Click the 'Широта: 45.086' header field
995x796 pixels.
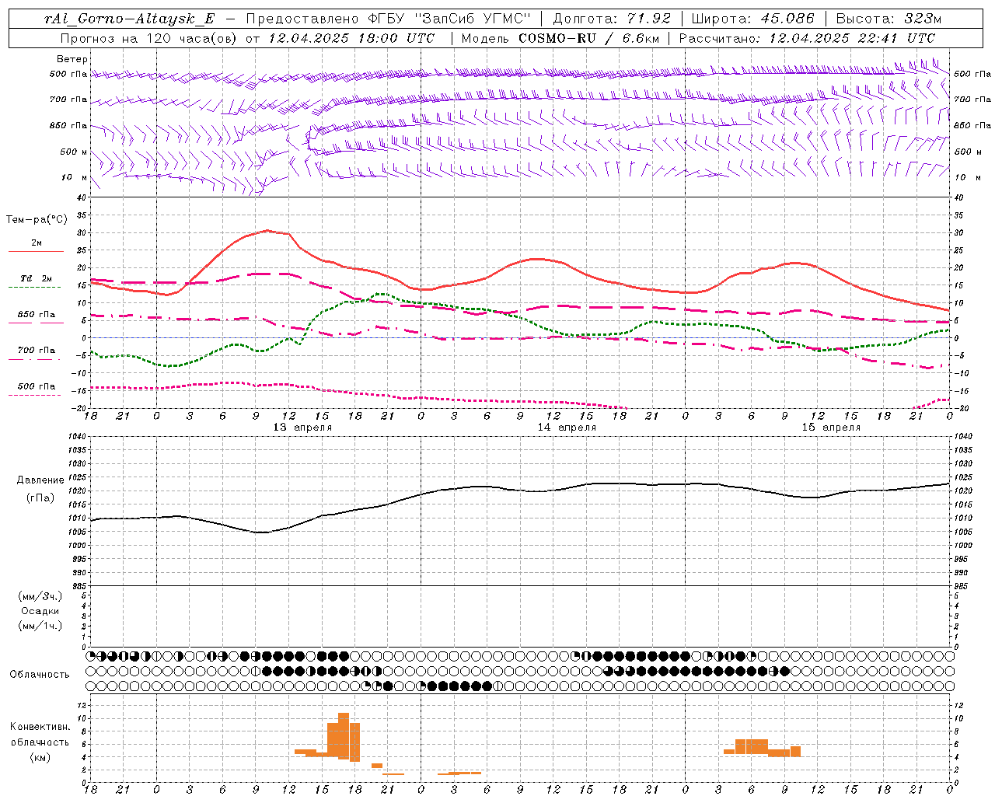[x=752, y=19]
